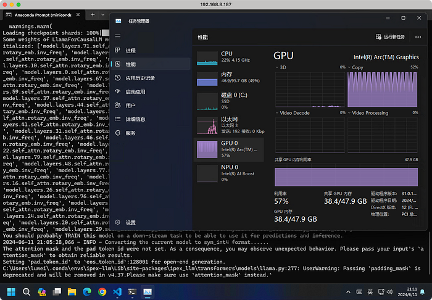Switch to Visual Studio Code on taskbar
Screen dimensions: 432x300
(x=117, y=292)
